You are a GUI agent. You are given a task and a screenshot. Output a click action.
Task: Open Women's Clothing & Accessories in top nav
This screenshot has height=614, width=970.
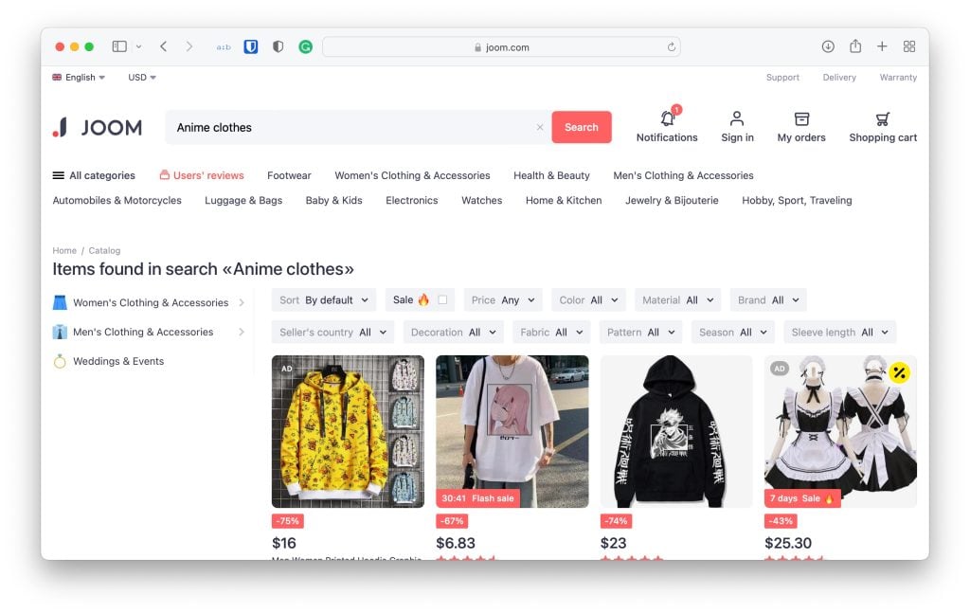point(412,176)
